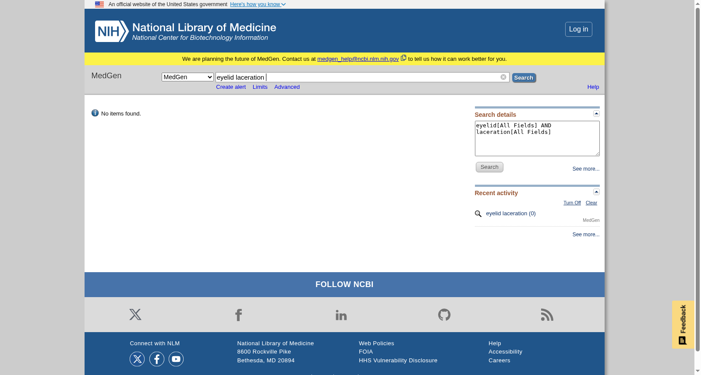Click the Search details query textarea
Image resolution: width=701 pixels, height=375 pixels.
coord(537,138)
